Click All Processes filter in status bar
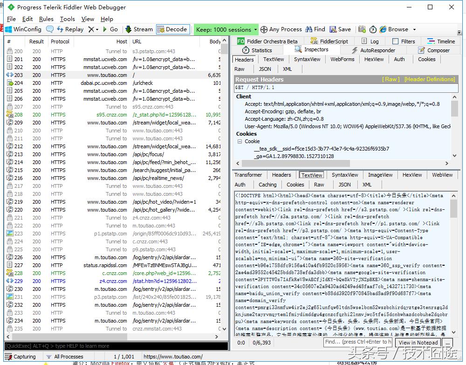The width and height of the screenshot is (466, 365). click(x=65, y=357)
